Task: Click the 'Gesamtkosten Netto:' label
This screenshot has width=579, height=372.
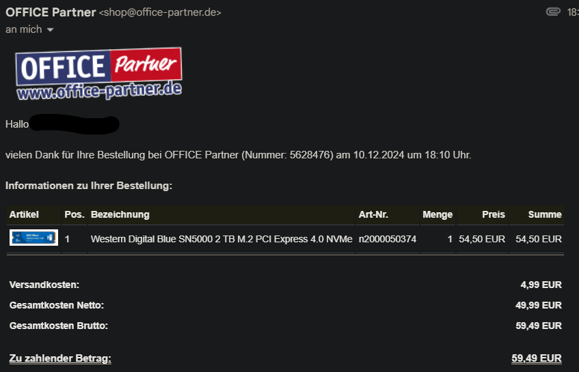Action: (57, 305)
